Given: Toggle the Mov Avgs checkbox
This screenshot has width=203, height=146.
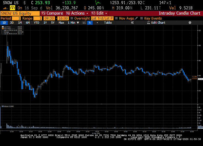Looking at the screenshot, I should click(116, 18).
